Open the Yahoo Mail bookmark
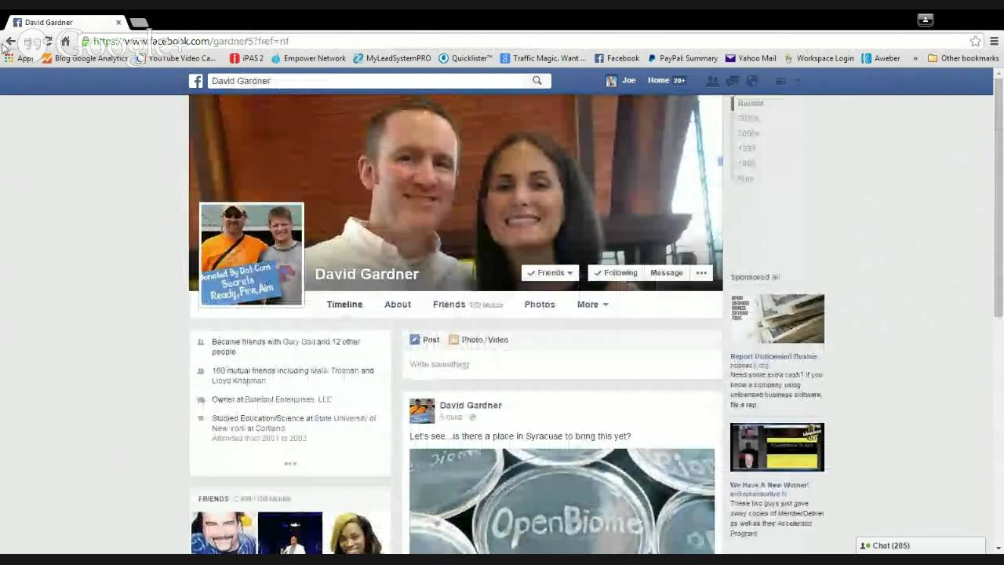1004x565 pixels. [751, 58]
